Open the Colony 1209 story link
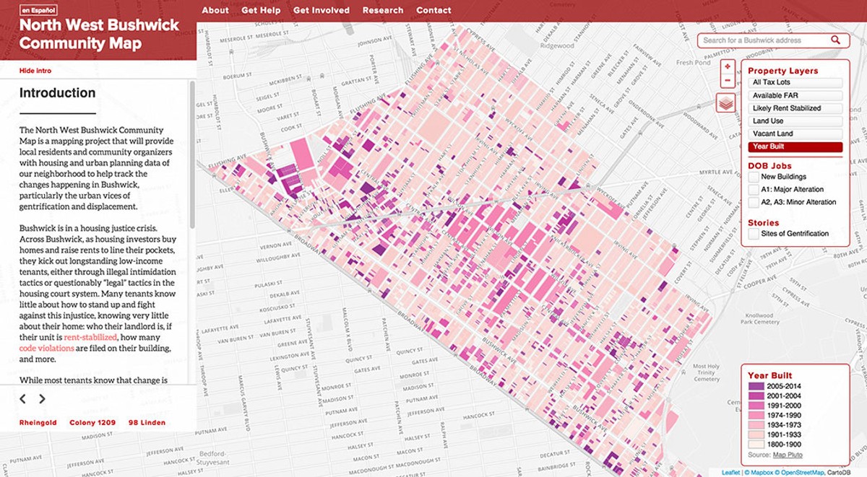The image size is (867, 477). pos(92,423)
